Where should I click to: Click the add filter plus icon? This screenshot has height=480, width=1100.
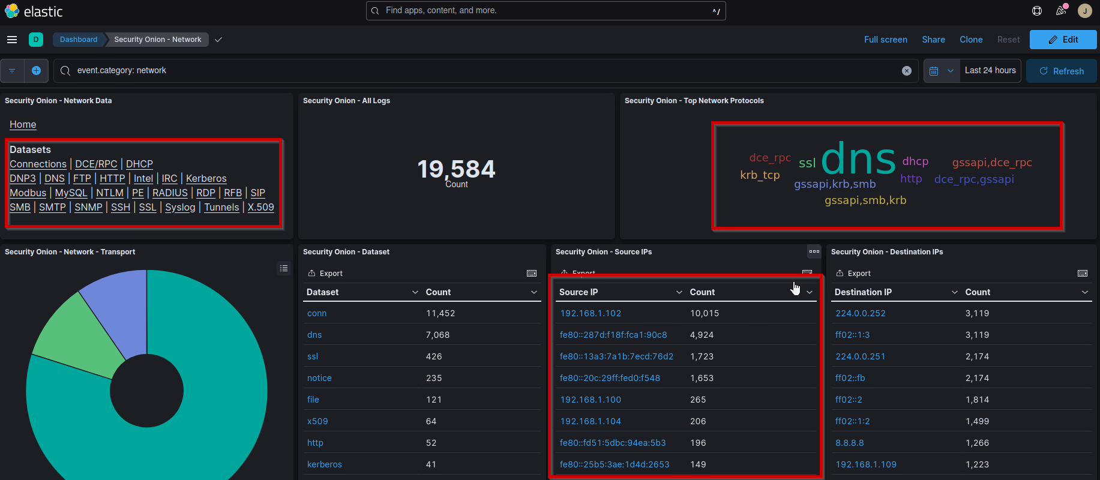coord(36,71)
